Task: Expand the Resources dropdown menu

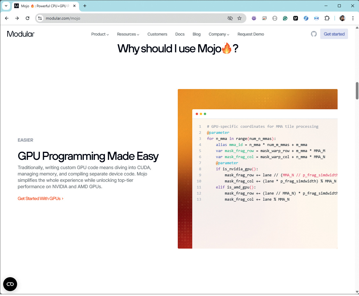Action: click(128, 34)
